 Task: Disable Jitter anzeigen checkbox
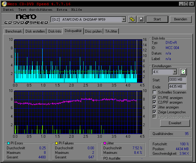(154, 107)
